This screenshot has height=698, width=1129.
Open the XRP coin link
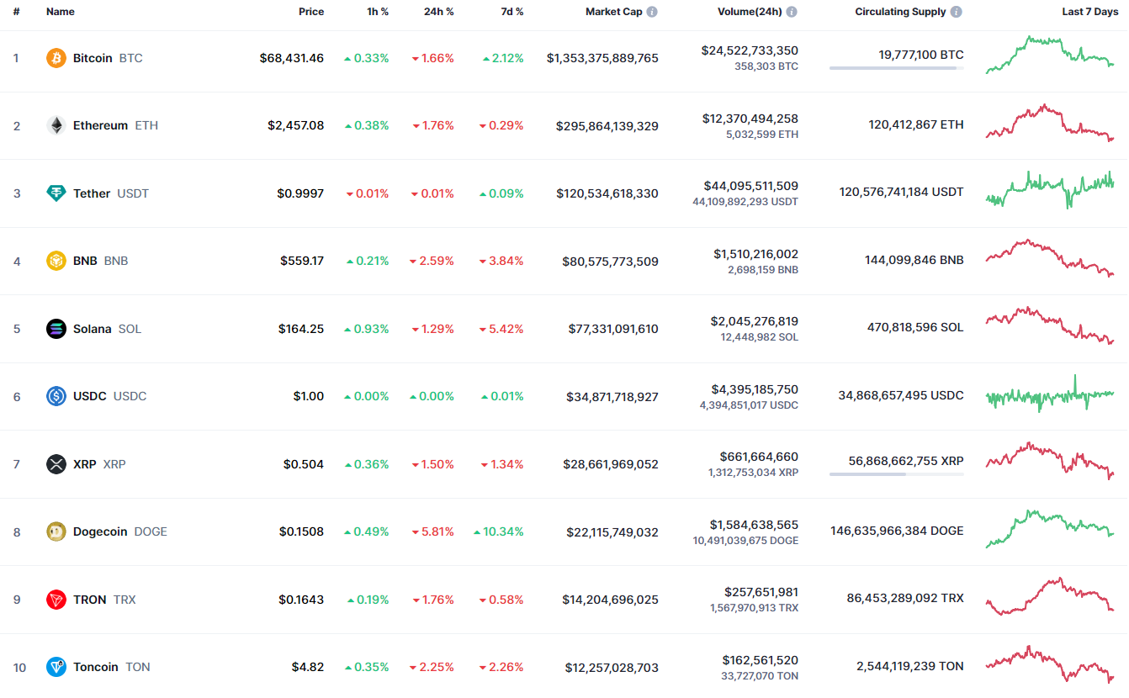tap(85, 464)
